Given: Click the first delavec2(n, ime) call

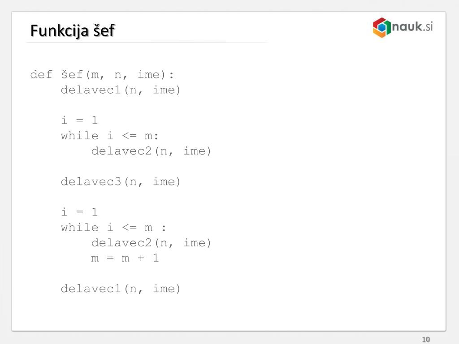Looking at the screenshot, I should point(151,151).
